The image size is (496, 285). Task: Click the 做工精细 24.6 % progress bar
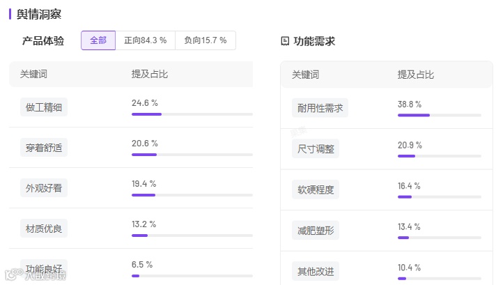click(192, 114)
